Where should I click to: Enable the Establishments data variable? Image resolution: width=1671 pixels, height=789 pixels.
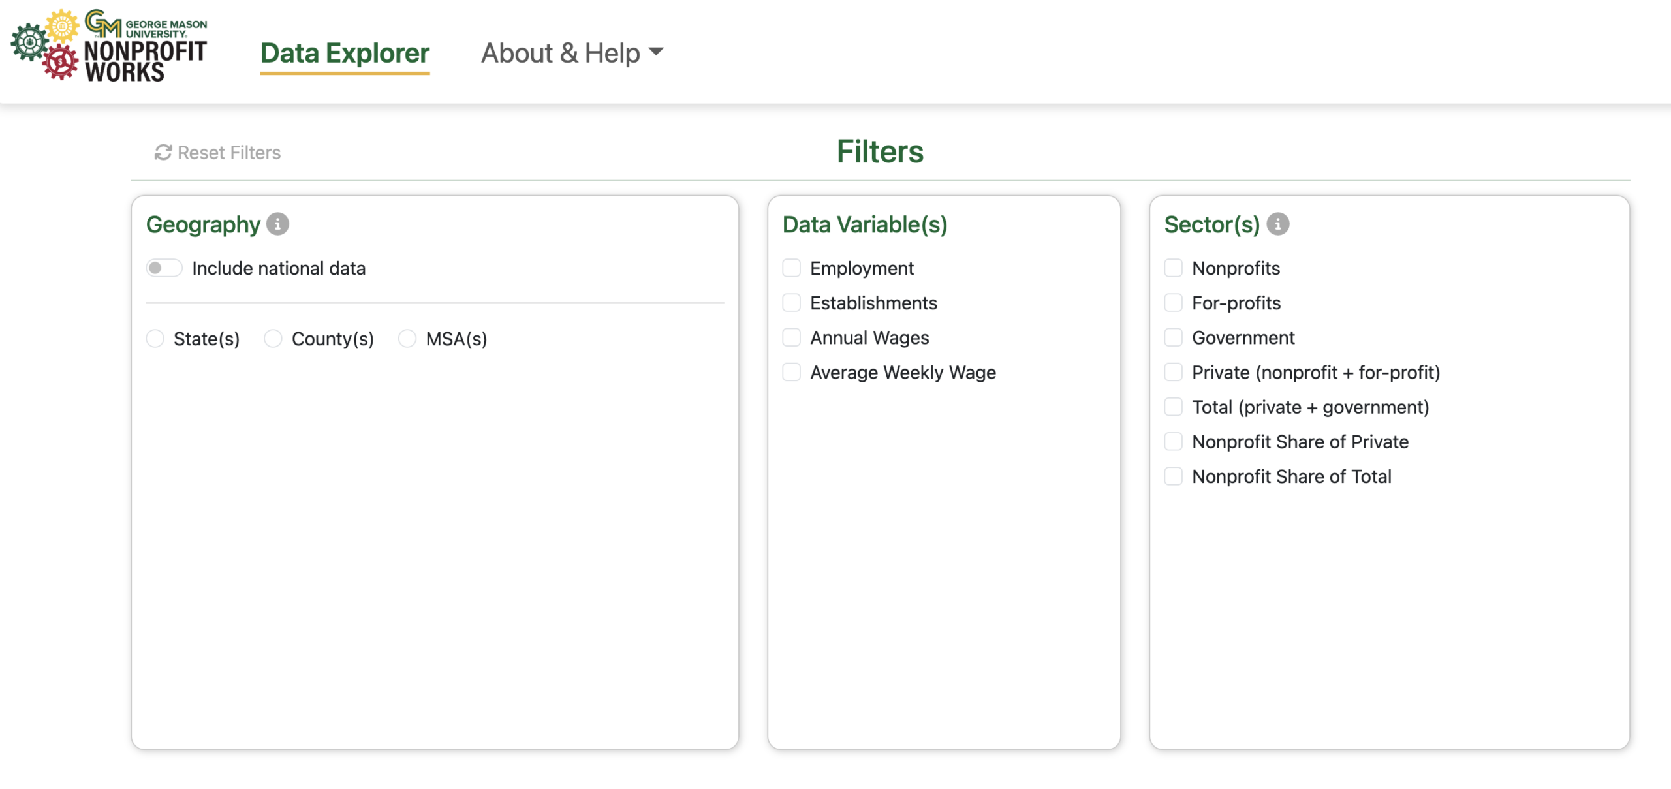791,303
